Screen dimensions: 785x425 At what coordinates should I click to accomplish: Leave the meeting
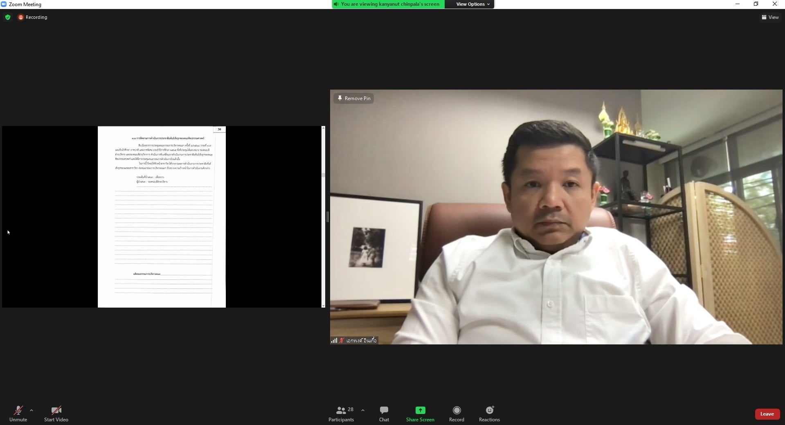[767, 414]
